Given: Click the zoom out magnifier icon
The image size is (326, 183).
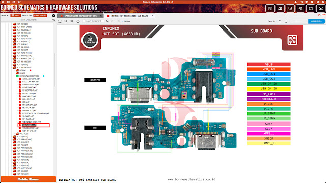Looking at the screenshot, I should tap(66, 21).
